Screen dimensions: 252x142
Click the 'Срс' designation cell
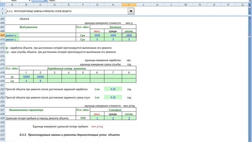(x=83, y=39)
